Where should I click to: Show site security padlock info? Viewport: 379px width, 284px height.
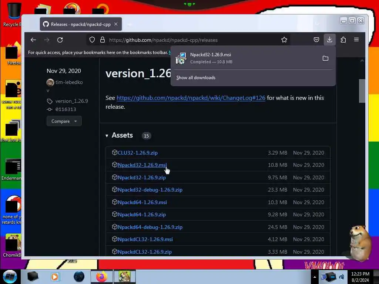[103, 40]
